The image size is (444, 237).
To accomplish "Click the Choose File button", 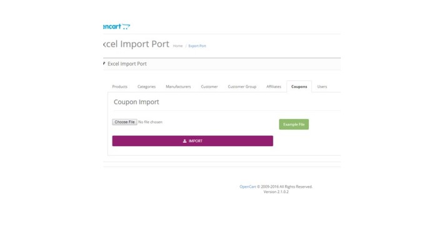I will [124, 122].
